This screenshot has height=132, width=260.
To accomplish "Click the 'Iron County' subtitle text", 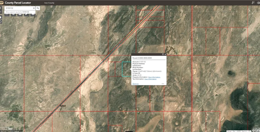I will click(49, 3).
